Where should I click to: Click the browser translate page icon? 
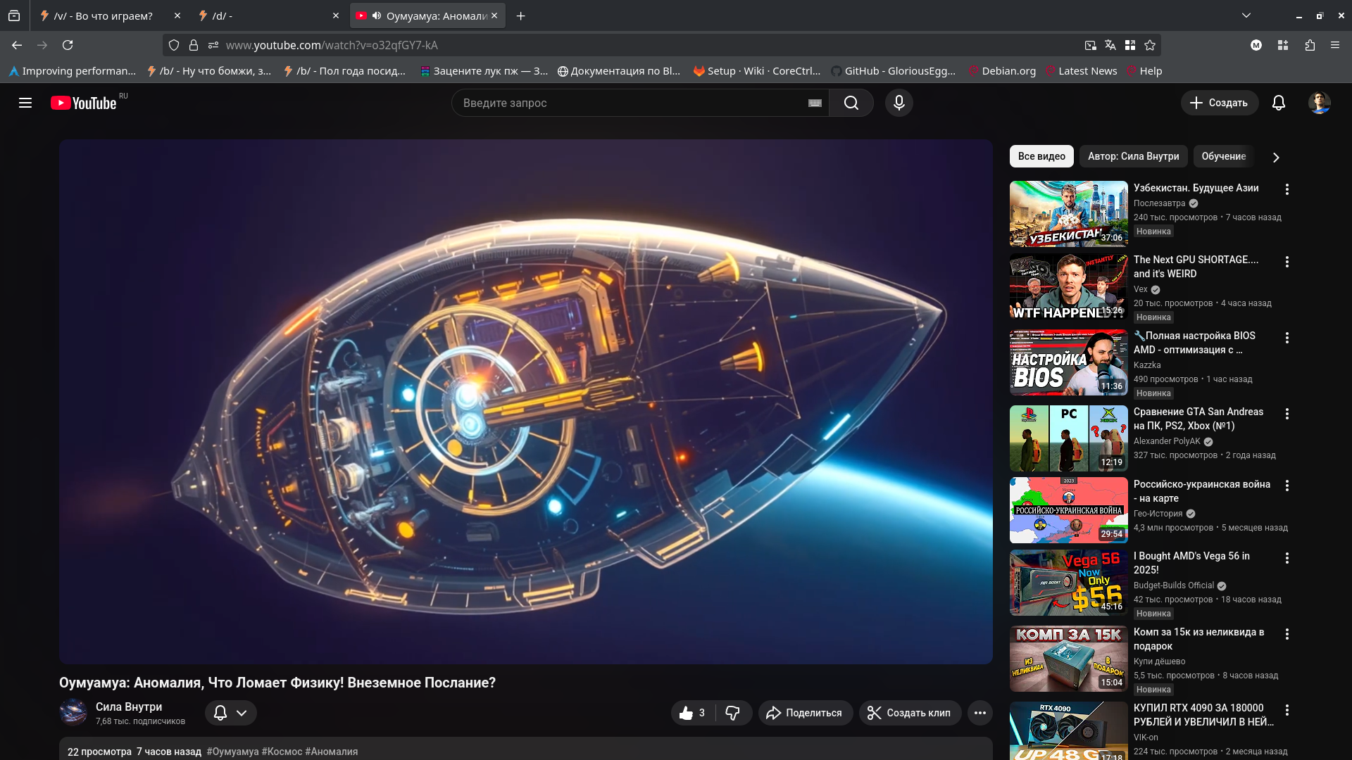[1110, 45]
